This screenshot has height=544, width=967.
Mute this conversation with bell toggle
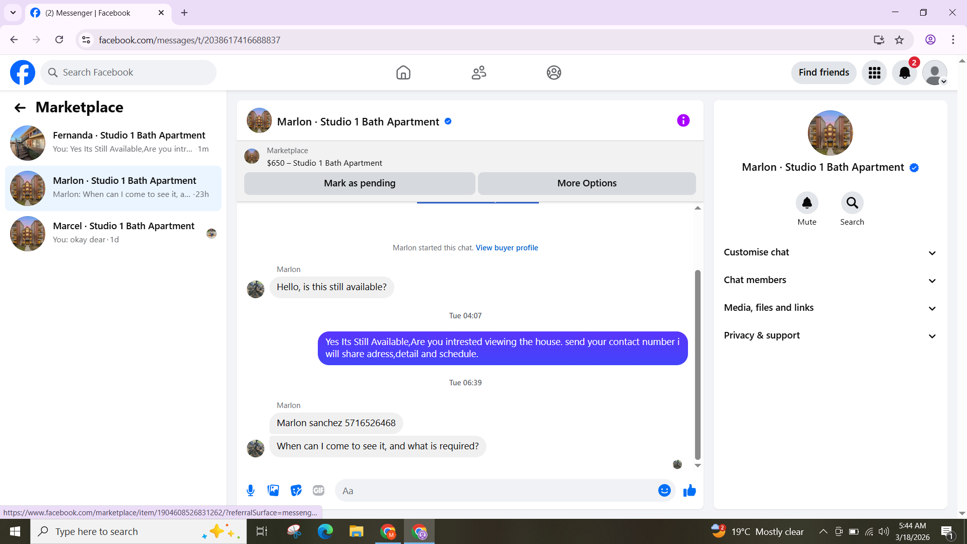pos(806,203)
